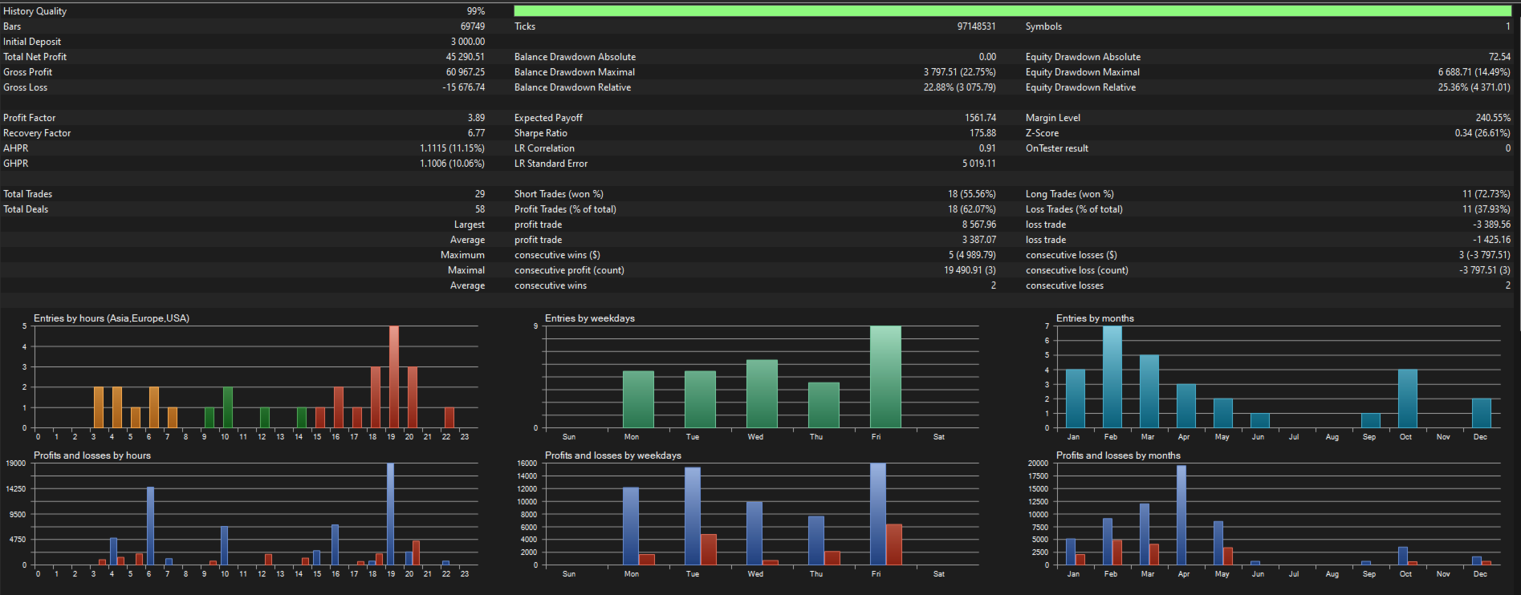Click the largest loss trade value -3 389.56

tap(1492, 225)
